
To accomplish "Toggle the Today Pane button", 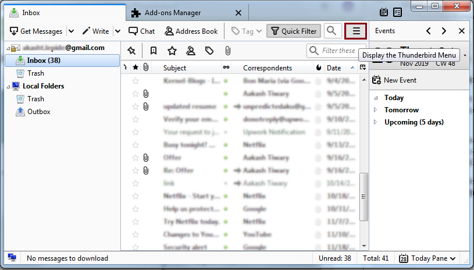I will (x=427, y=258).
